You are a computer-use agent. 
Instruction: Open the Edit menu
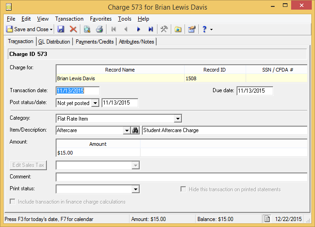(26, 19)
